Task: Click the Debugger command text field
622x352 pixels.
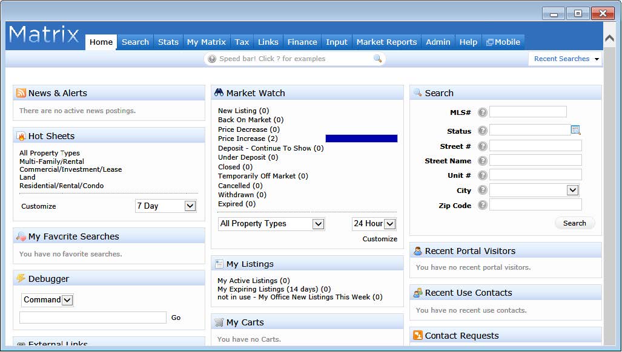Action: (x=93, y=318)
